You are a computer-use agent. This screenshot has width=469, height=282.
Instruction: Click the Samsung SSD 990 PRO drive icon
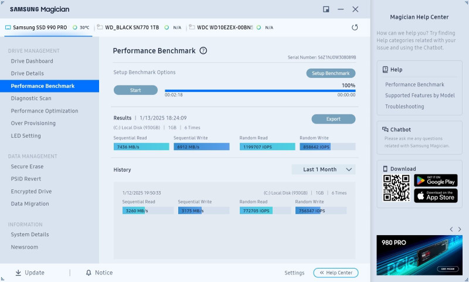[8, 28]
